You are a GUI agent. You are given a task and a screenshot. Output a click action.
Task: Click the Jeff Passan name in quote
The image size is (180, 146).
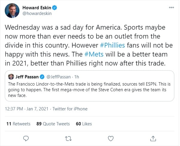pos(27,77)
